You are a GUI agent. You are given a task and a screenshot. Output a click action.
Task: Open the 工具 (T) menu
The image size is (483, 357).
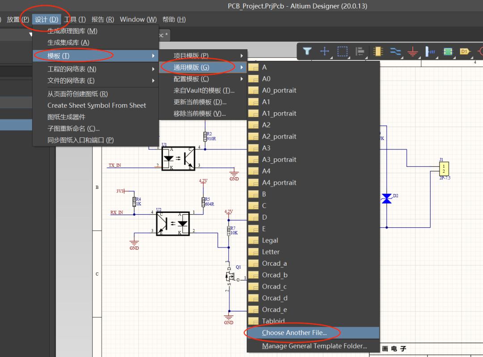[75, 19]
